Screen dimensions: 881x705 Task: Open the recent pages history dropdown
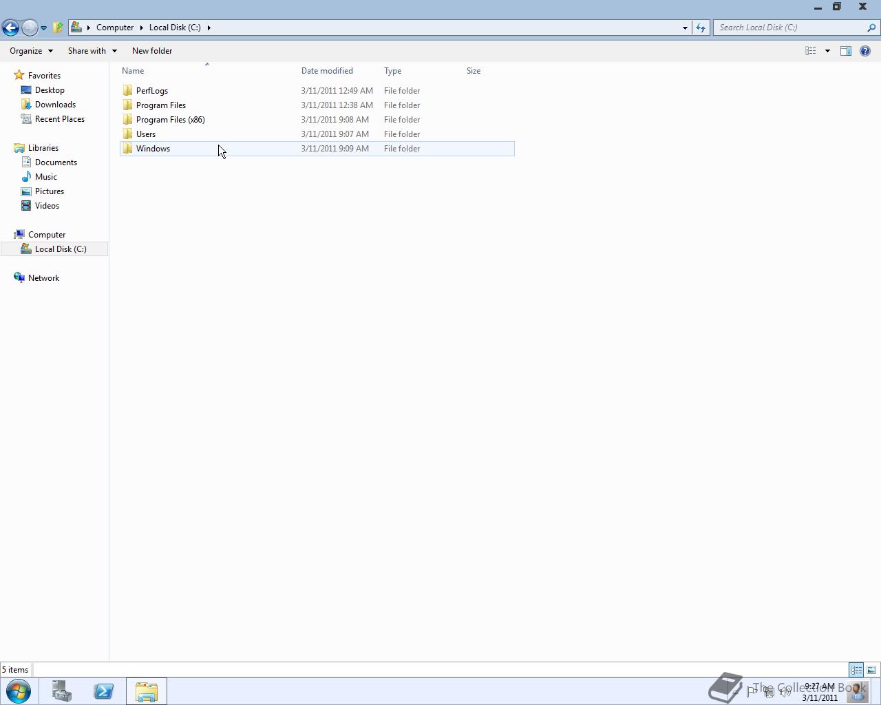coord(43,28)
